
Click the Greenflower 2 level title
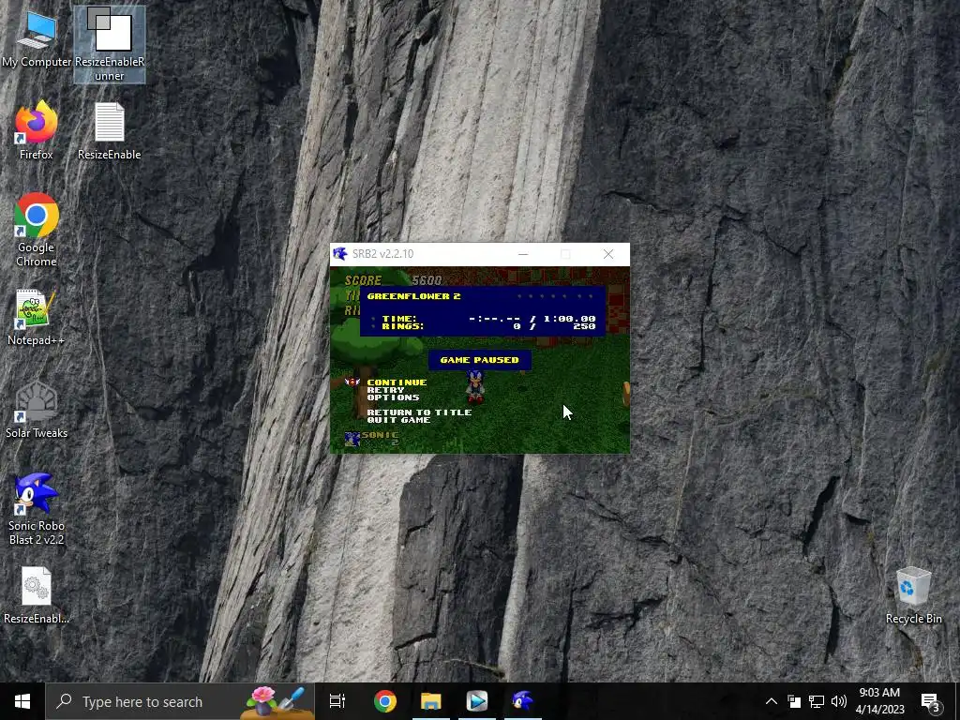pyautogui.click(x=413, y=296)
